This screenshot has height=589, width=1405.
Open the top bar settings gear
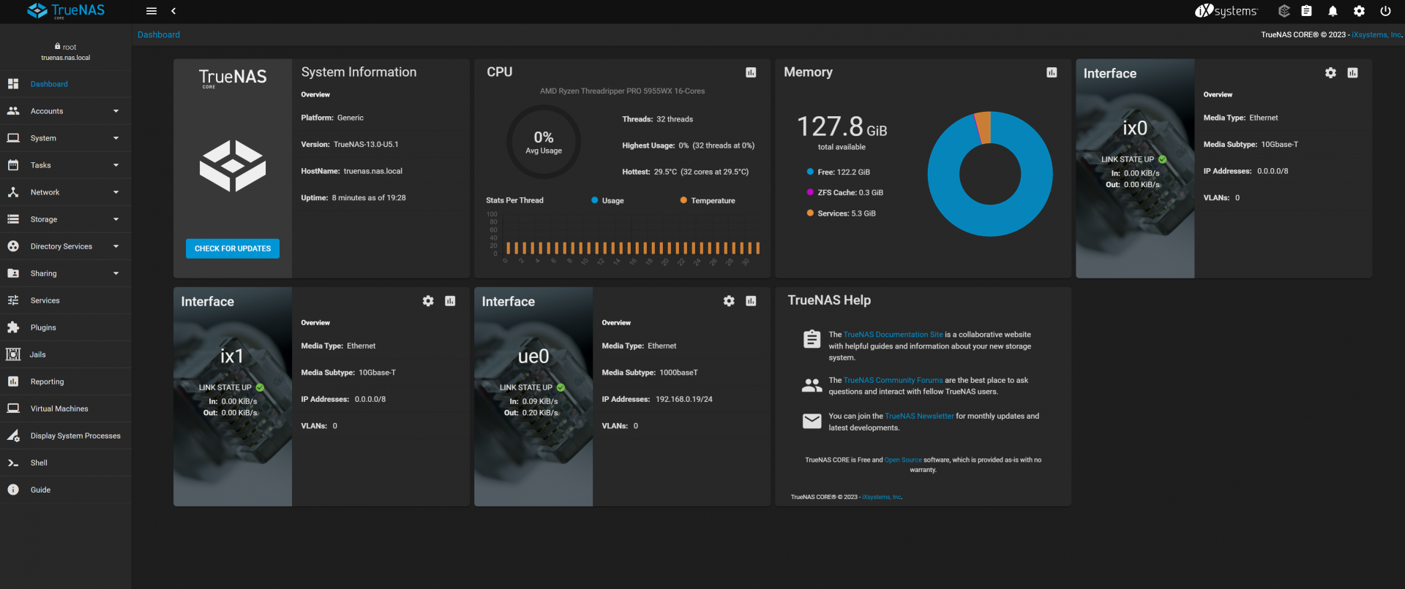[1359, 11]
